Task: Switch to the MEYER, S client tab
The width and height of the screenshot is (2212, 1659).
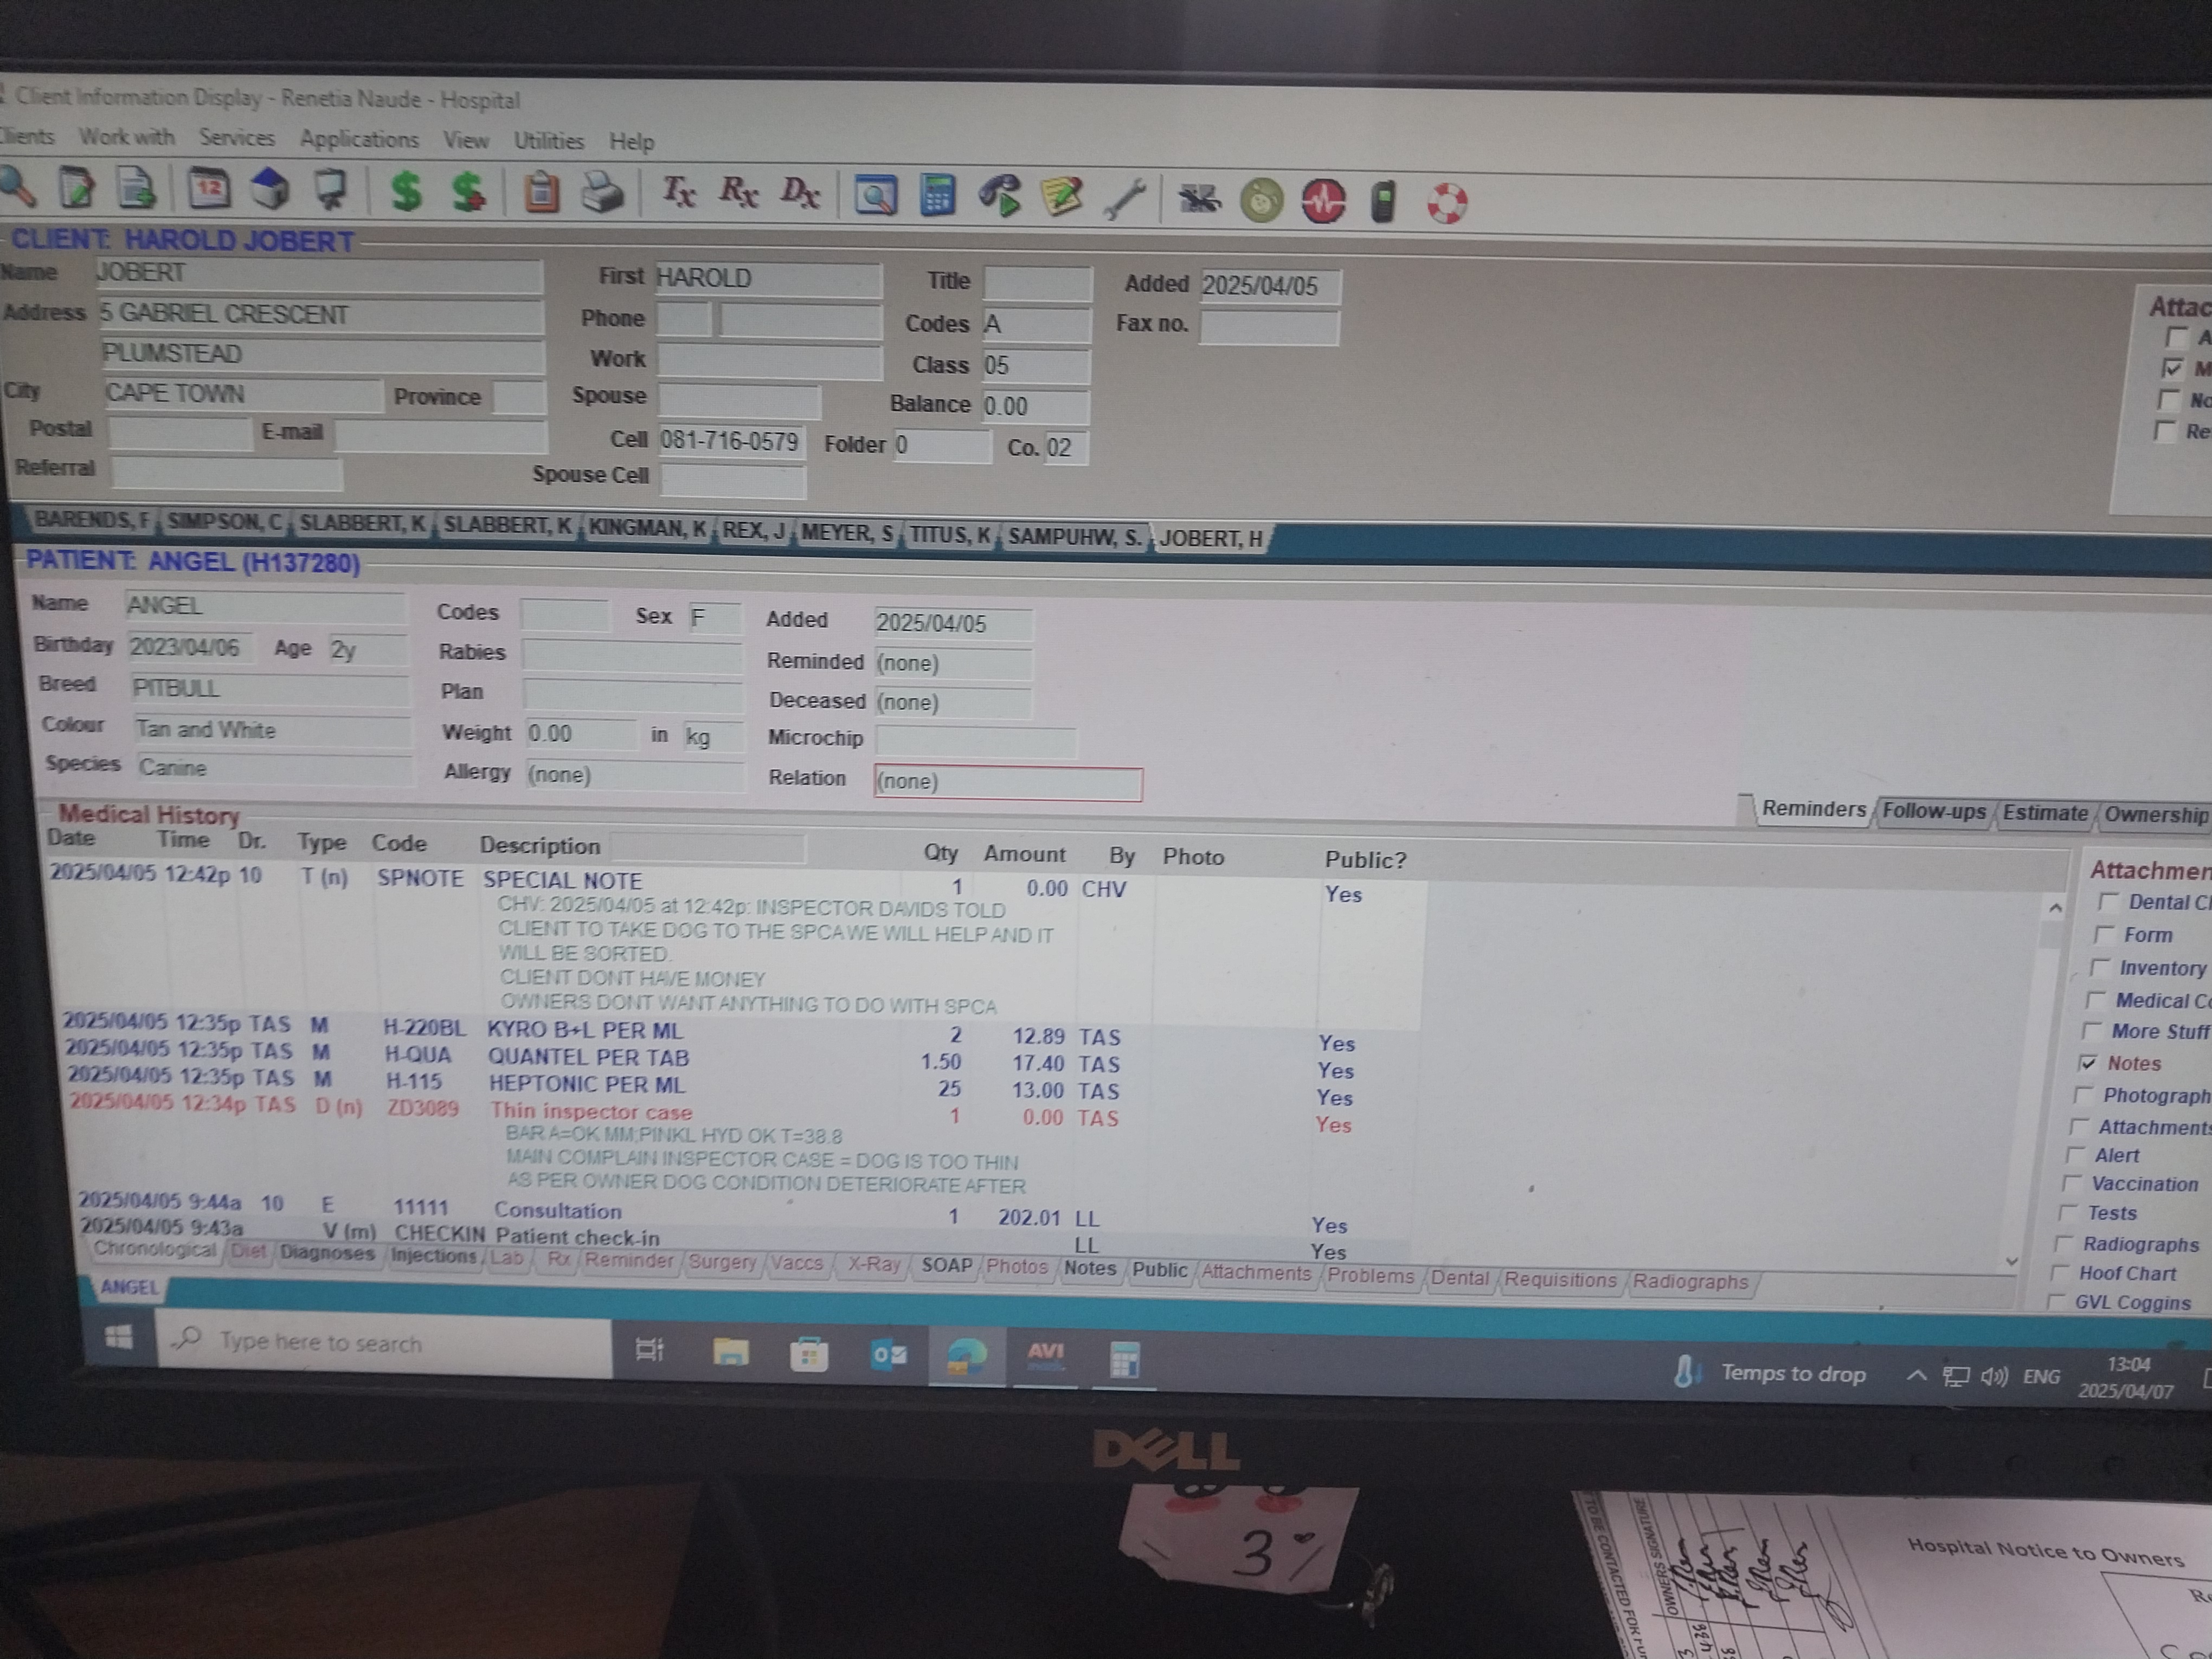Action: tap(847, 532)
